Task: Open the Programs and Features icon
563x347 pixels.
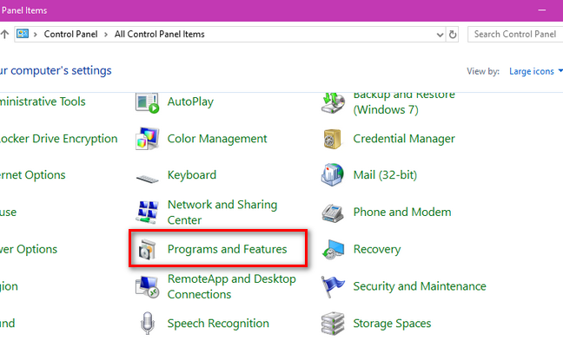Action: tap(147, 249)
